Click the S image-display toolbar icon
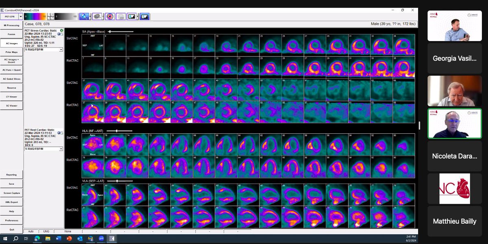 132,17
